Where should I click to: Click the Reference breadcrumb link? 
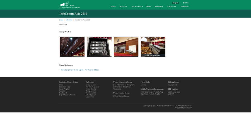(69, 20)
